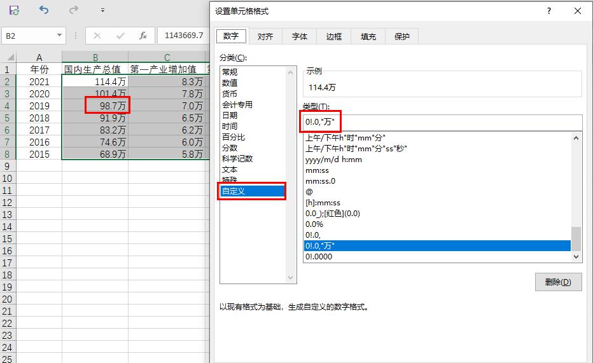Undo the last action
The image size is (593, 363).
(44, 10)
